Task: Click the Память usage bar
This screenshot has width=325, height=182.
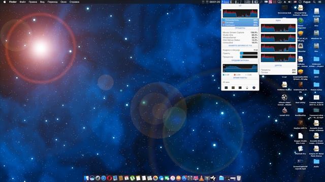Action: [x=249, y=53]
